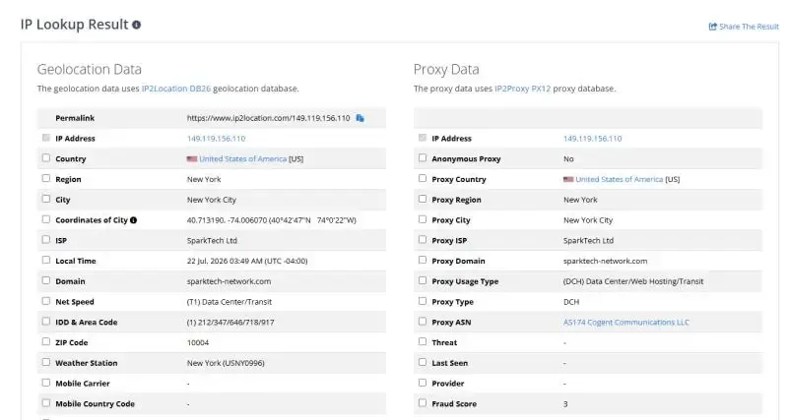The image size is (788, 420).
Task: Check the Fraud Score checkbox
Action: tap(423, 402)
